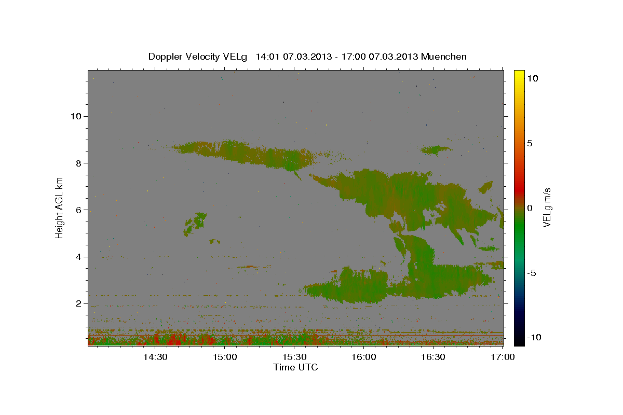Click the colorbar value -10 label
The image size is (623, 415).
534,338
